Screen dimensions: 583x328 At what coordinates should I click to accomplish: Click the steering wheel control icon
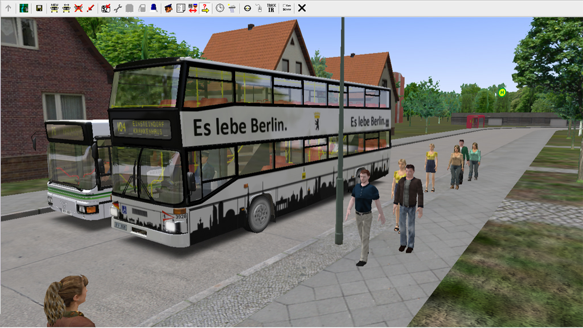pyautogui.click(x=247, y=8)
